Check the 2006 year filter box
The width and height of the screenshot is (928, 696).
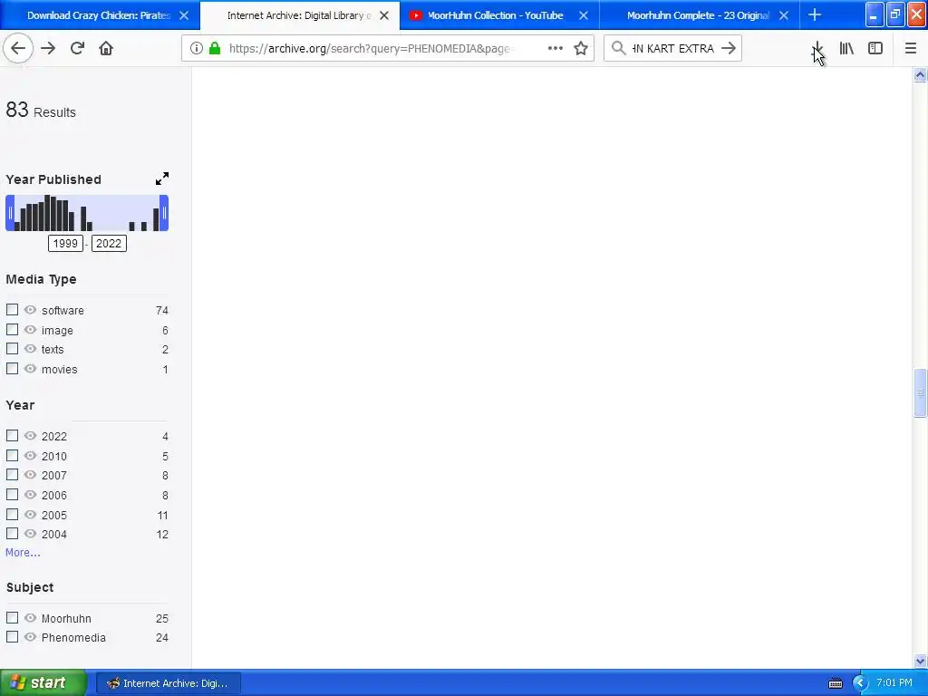coord(12,495)
